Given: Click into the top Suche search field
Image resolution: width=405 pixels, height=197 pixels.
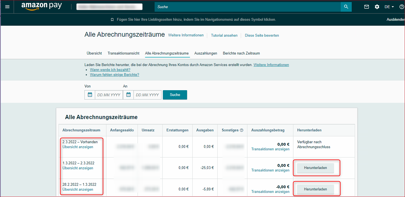Looking at the screenshot, I should tap(247, 7).
